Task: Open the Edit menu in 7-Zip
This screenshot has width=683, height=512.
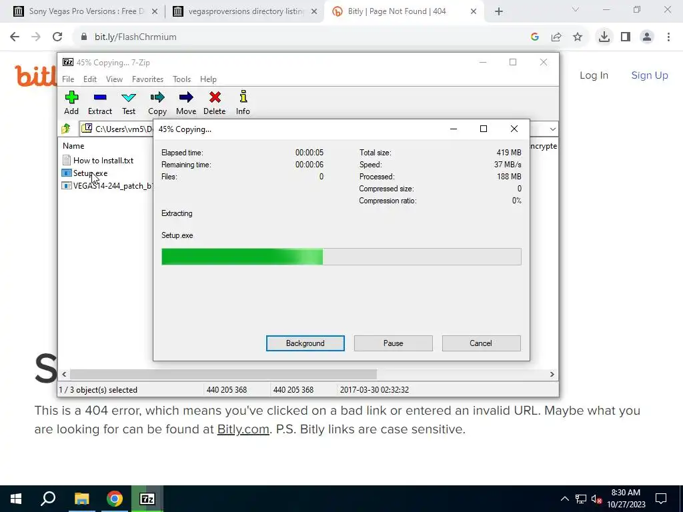Action: tap(90, 79)
